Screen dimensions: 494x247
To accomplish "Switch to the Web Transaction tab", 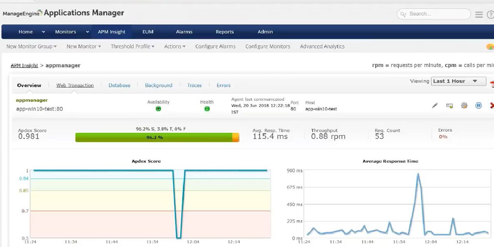I will pos(75,85).
